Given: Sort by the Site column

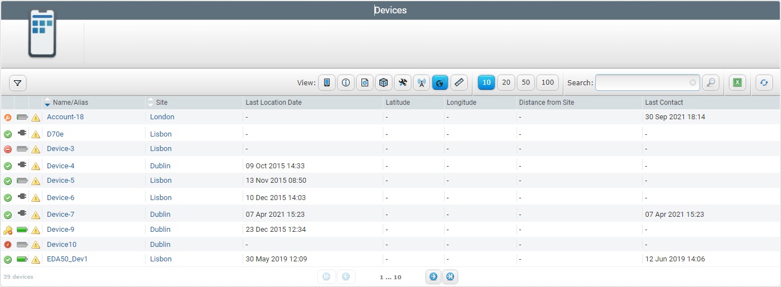Looking at the screenshot, I should pyautogui.click(x=162, y=103).
